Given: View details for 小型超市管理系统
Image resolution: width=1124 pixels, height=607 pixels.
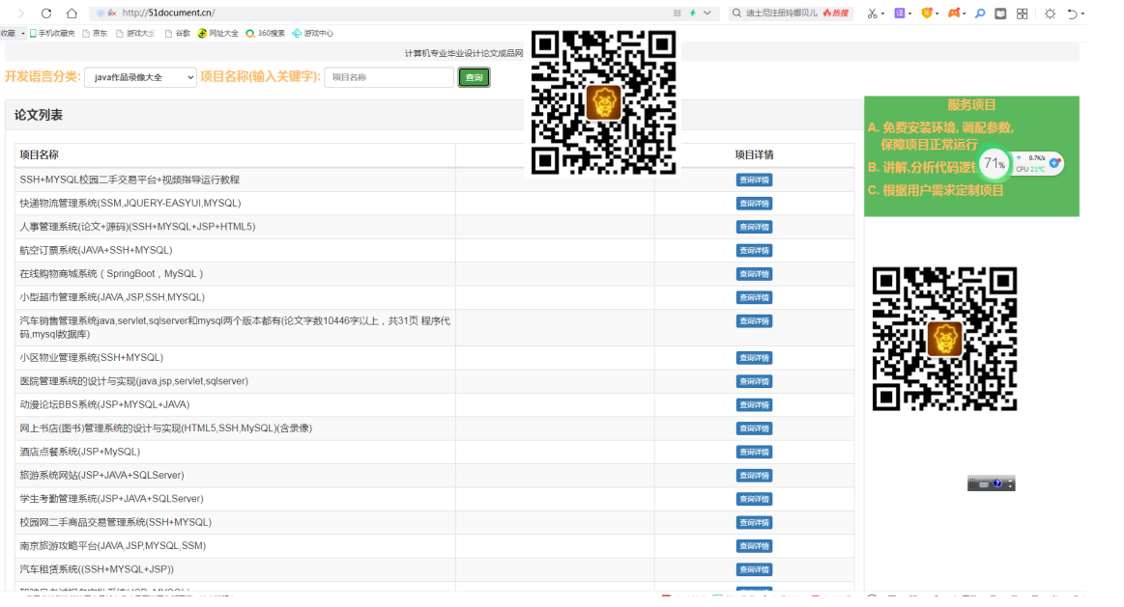Looking at the screenshot, I should 754,298.
